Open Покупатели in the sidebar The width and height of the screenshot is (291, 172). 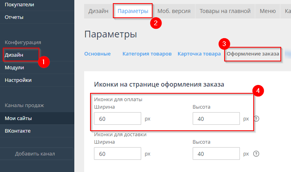19,5
